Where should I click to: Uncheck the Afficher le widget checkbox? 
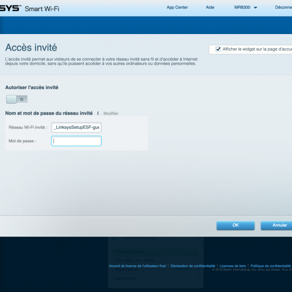click(x=218, y=49)
